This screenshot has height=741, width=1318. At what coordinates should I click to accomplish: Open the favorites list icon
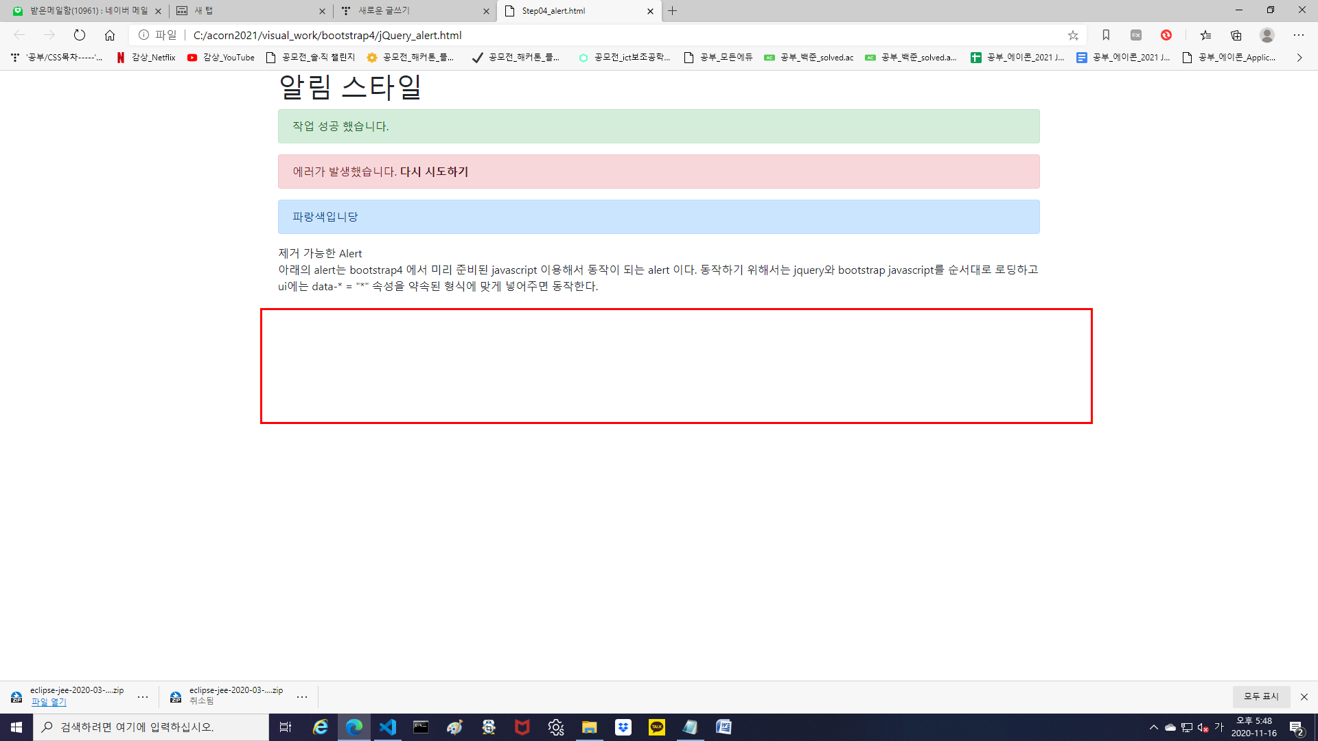tap(1205, 35)
